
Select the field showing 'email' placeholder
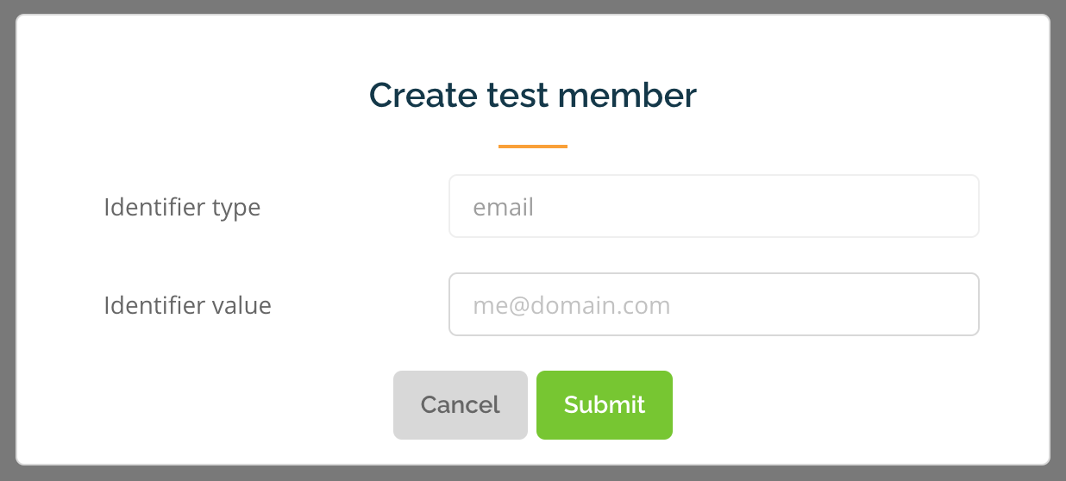point(714,206)
